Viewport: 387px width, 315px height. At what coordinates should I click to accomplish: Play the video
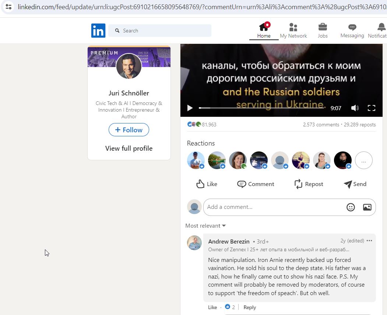pos(190,108)
